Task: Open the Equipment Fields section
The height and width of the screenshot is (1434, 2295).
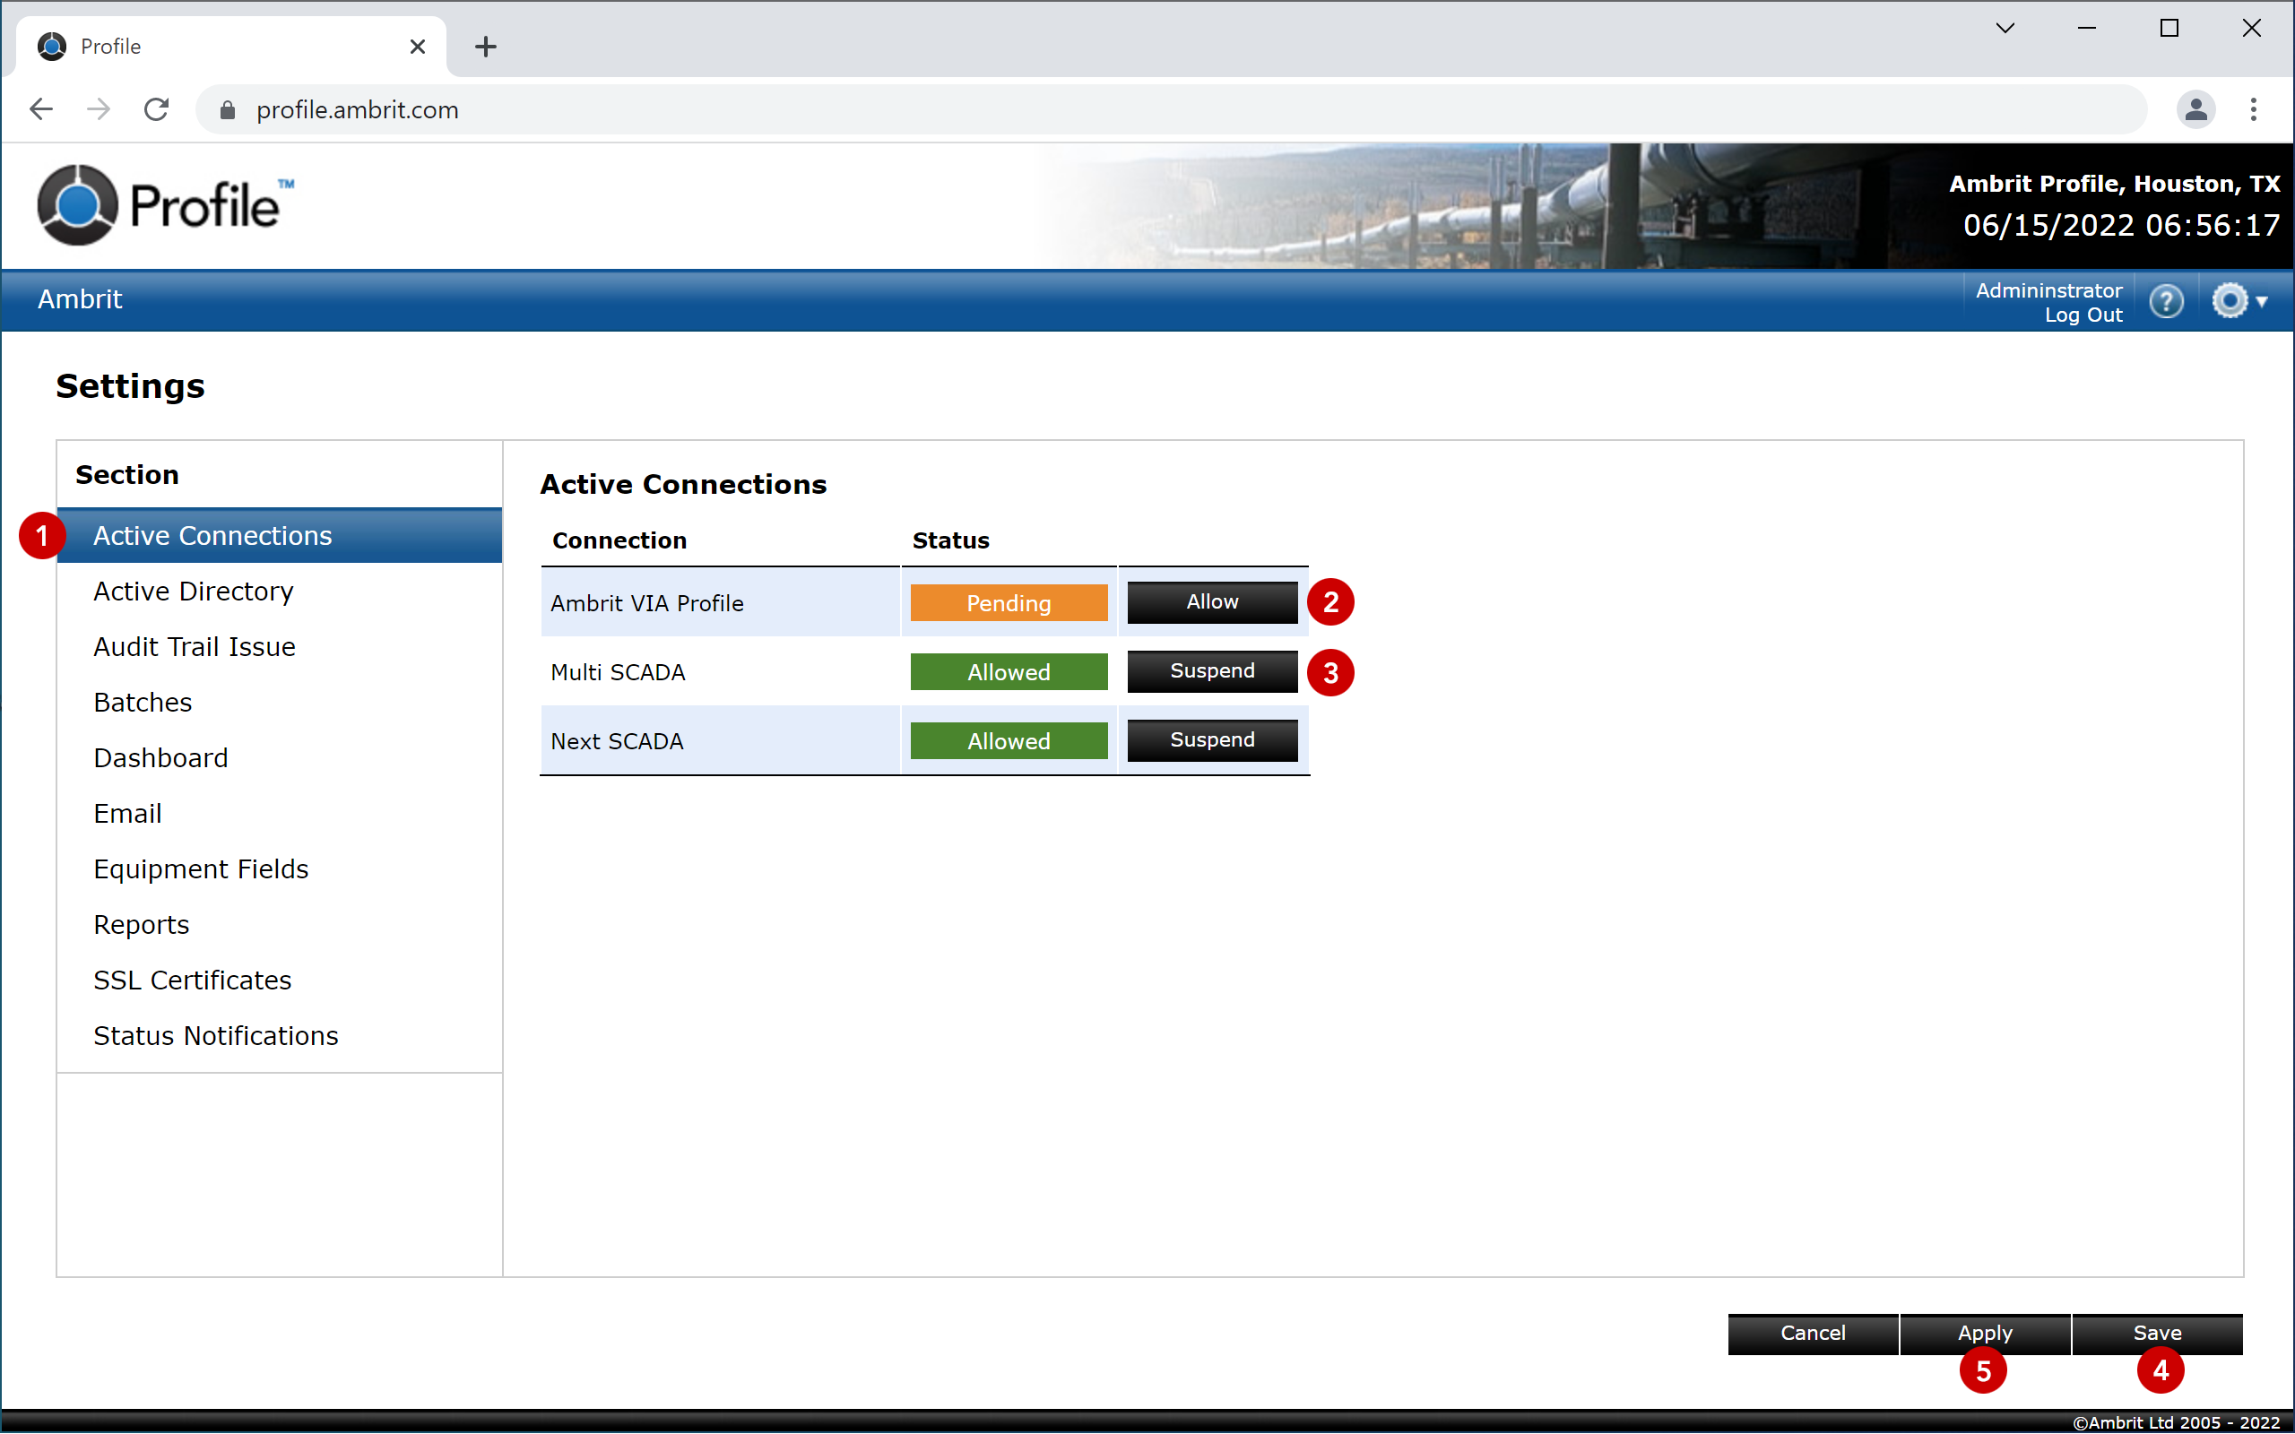Action: click(279, 868)
